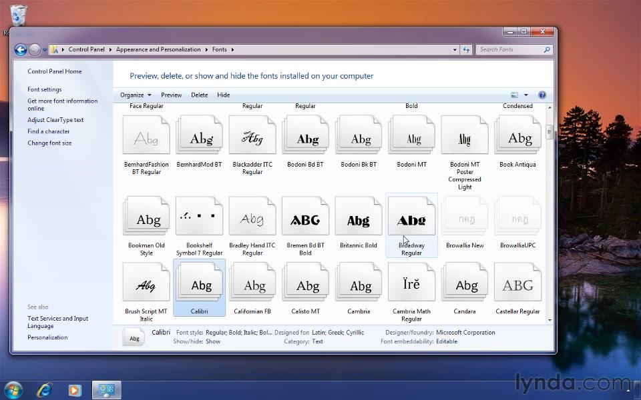641x400 pixels.
Task: Open Adjust ClearType text link
Action: 55,119
